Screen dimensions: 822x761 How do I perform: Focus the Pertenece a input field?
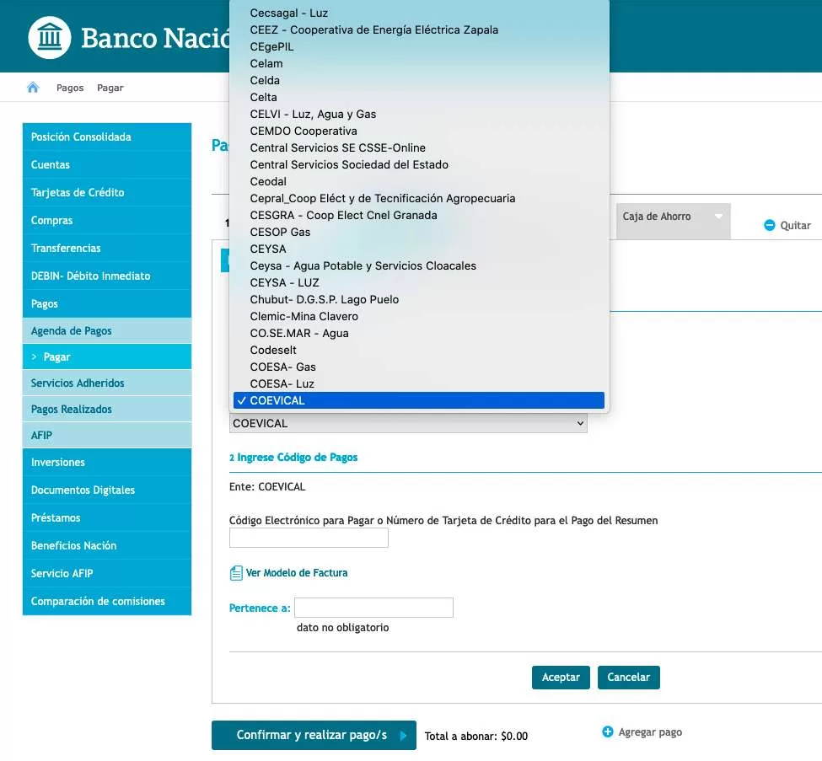[373, 608]
